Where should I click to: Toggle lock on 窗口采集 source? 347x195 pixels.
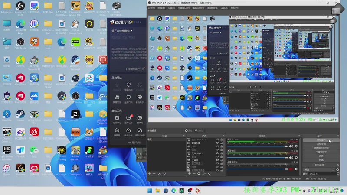coord(222,143)
